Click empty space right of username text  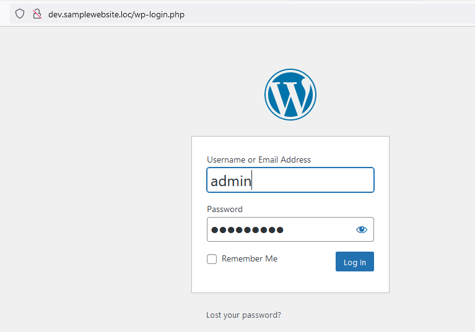(x=312, y=180)
